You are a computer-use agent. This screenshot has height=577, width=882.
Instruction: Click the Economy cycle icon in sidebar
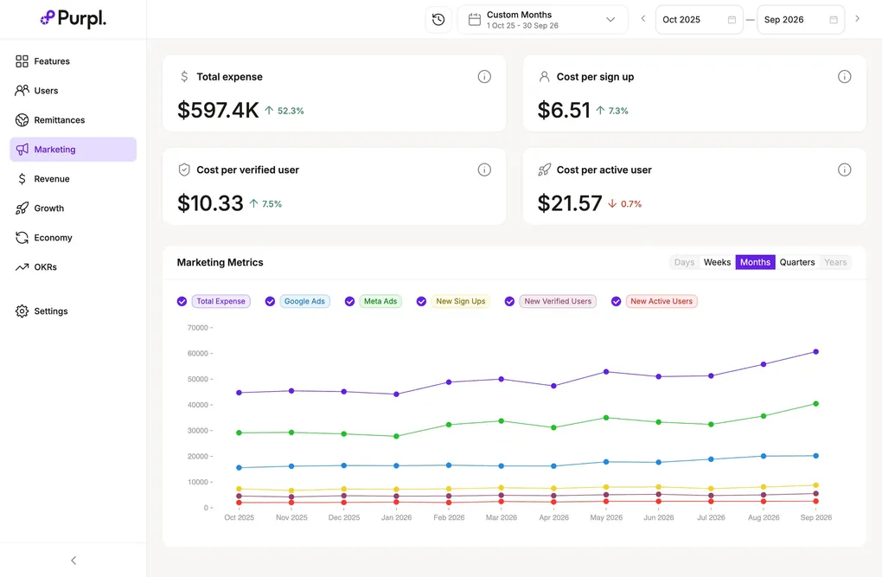(22, 238)
